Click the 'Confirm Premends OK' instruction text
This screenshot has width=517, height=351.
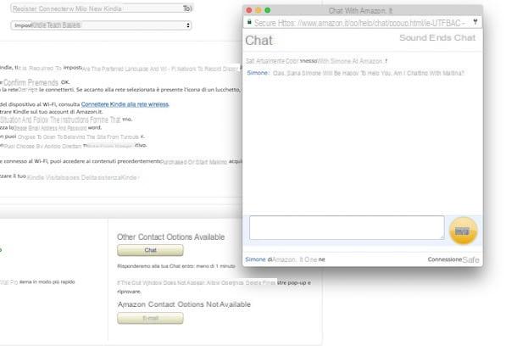coord(36,82)
